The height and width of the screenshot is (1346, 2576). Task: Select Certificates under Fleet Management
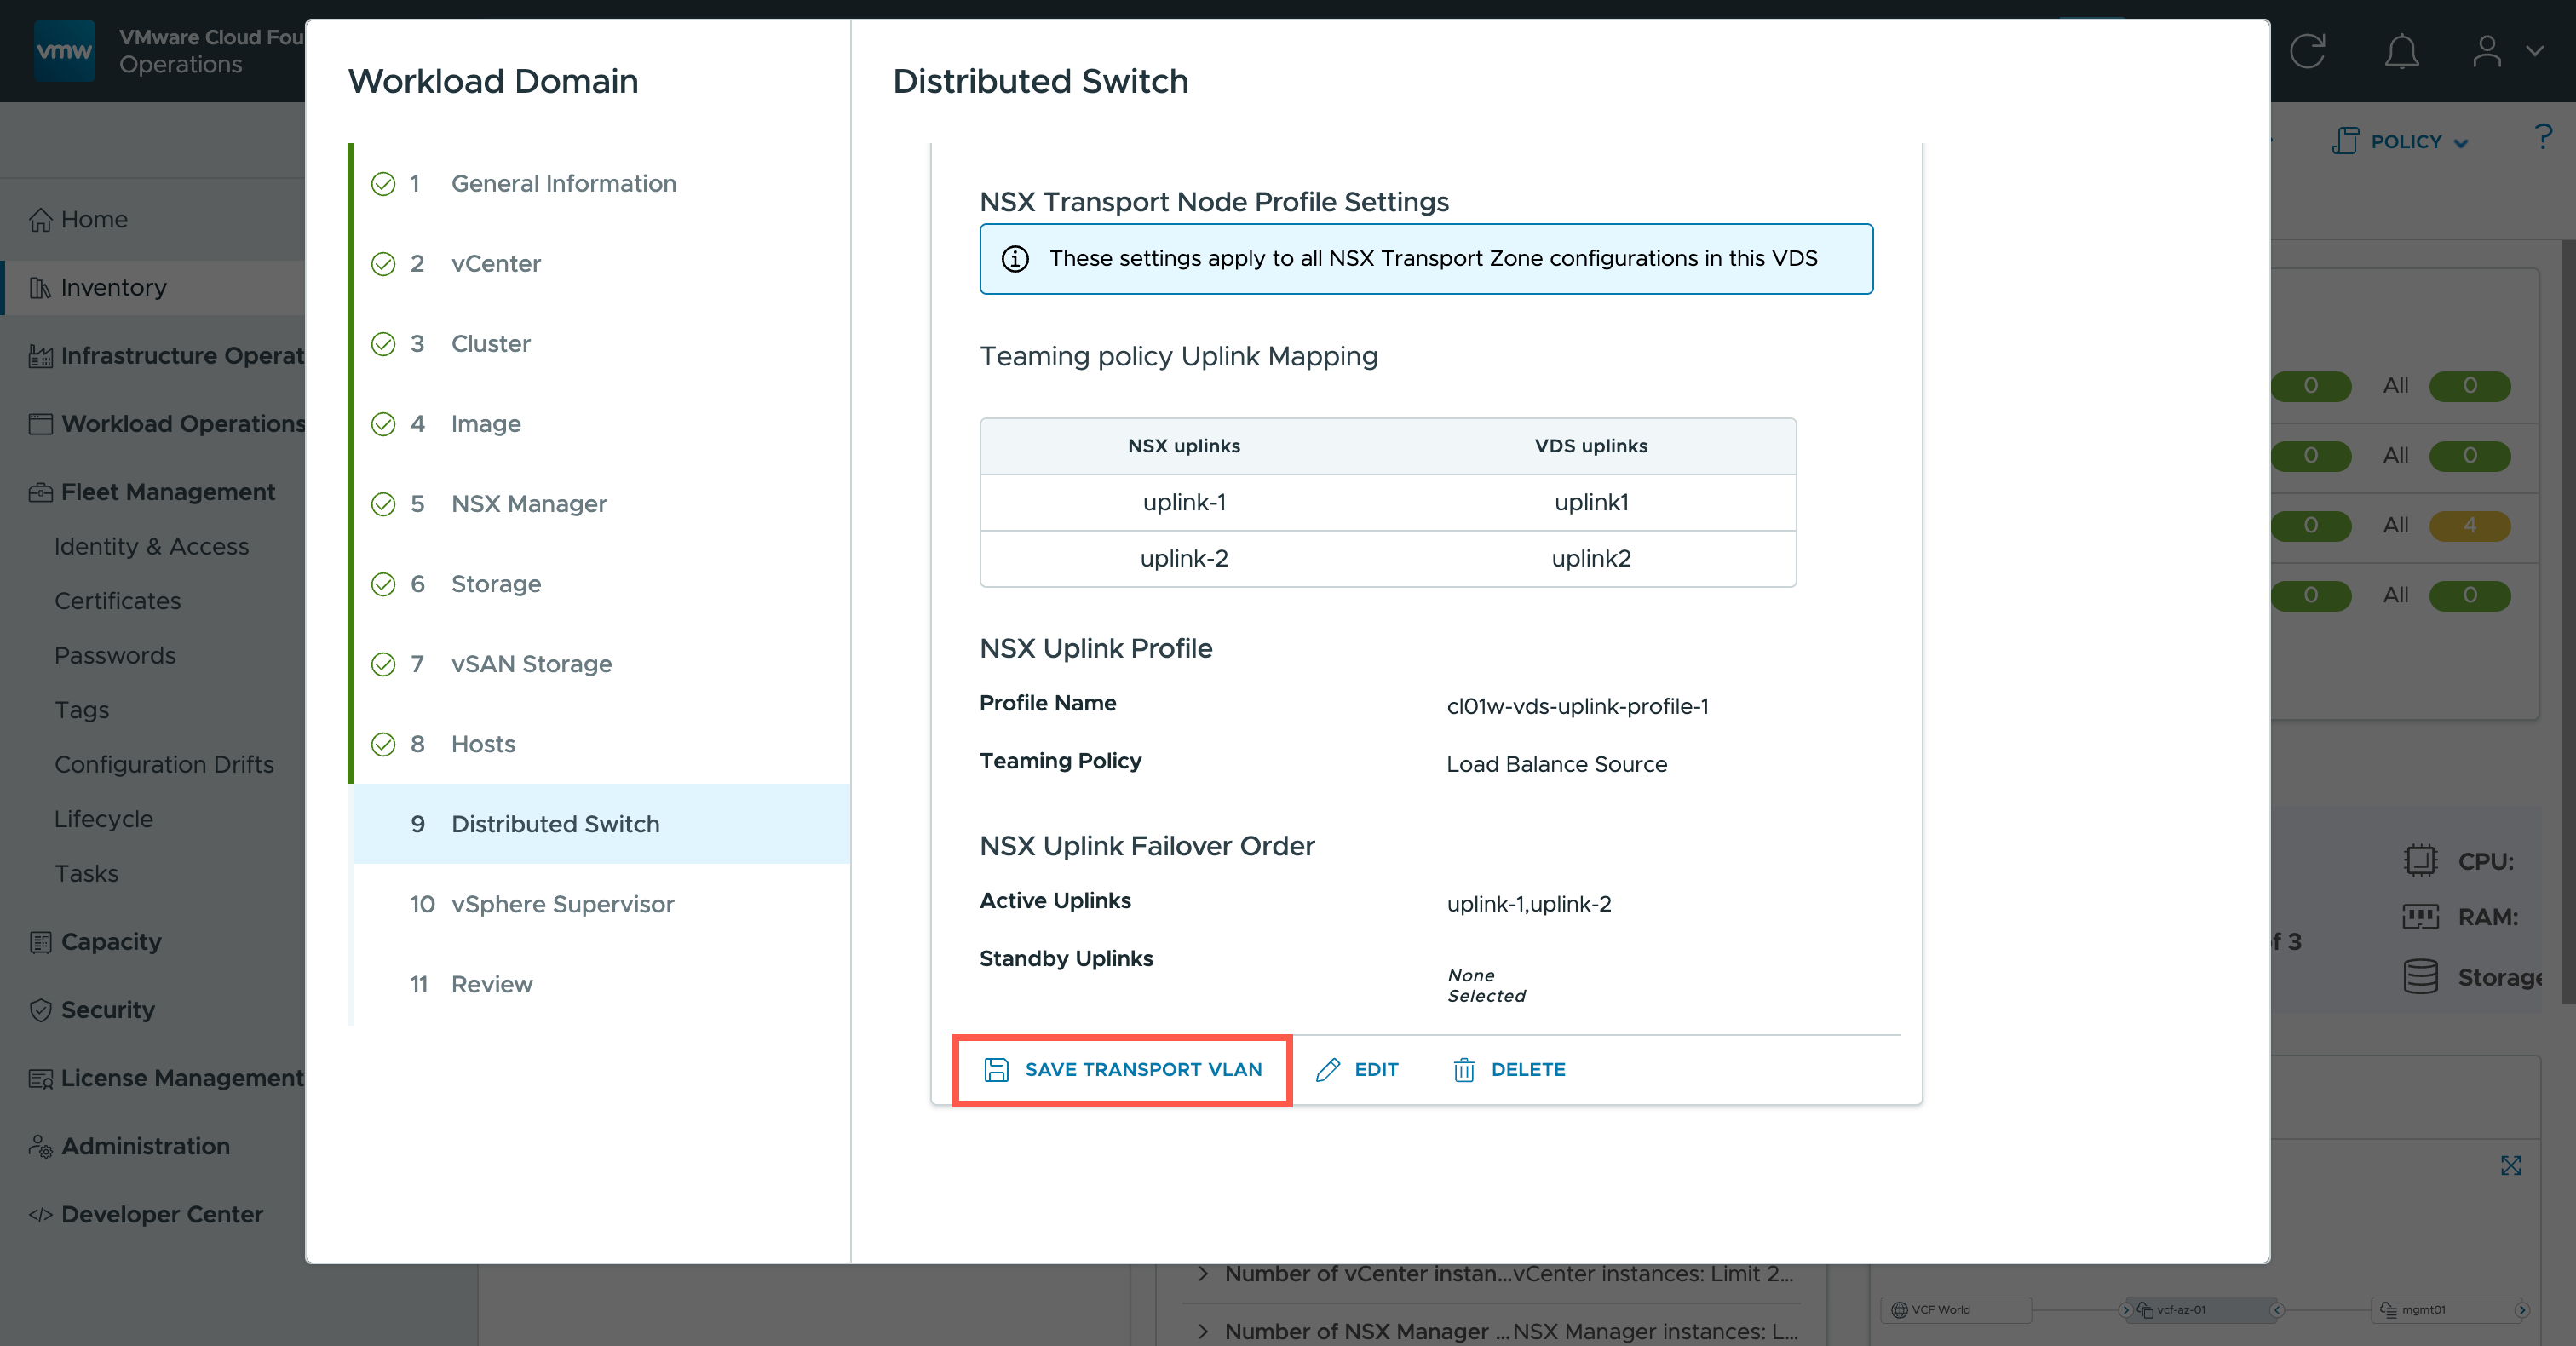(117, 601)
